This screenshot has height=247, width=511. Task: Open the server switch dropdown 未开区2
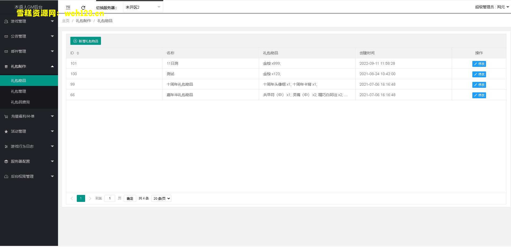143,7
